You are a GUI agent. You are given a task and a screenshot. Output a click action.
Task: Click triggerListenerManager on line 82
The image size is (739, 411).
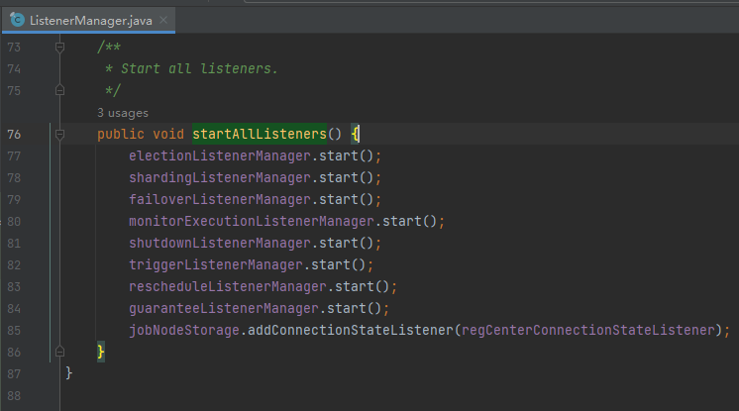click(216, 264)
